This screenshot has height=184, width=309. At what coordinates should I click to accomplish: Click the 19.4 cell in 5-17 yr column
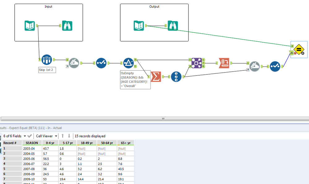pyautogui.click(x=68, y=179)
